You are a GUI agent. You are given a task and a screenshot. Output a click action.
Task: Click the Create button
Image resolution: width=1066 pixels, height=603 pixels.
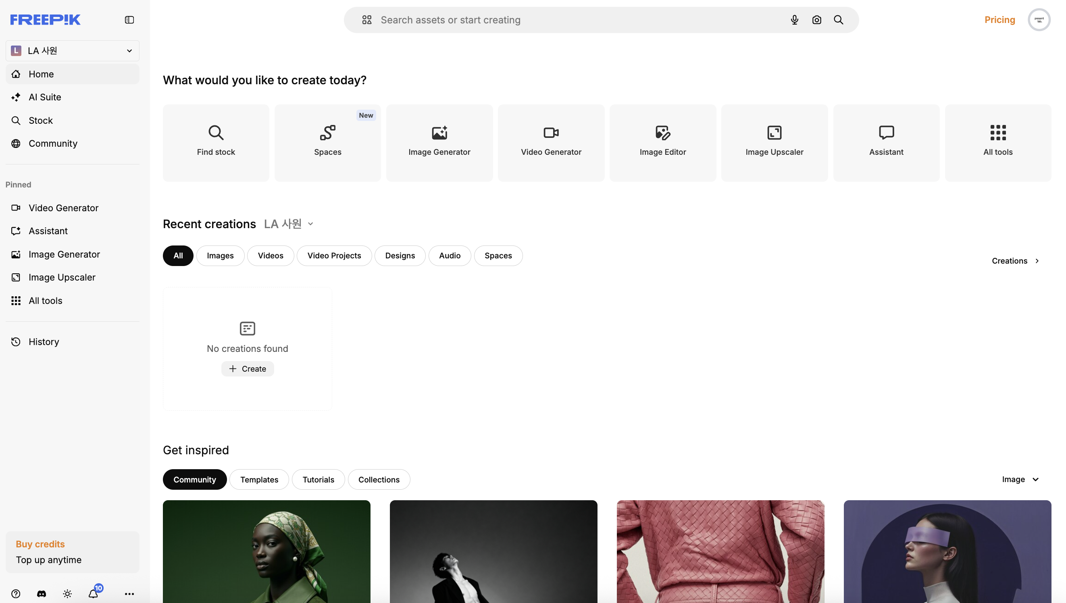(x=247, y=368)
